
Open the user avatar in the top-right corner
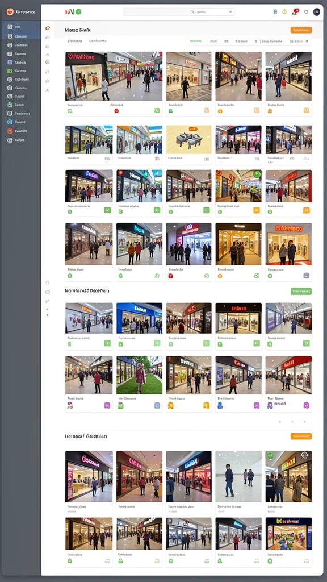click(317, 12)
